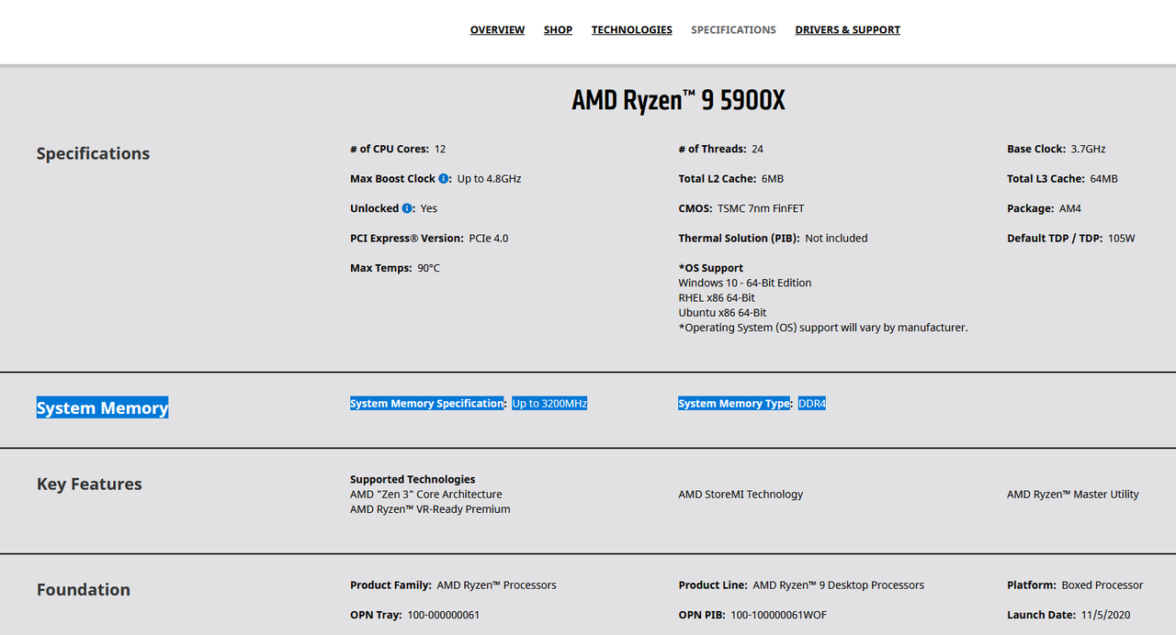Click the OS support manufacturer disclaimer
The image size is (1176, 635).
pyautogui.click(x=823, y=327)
